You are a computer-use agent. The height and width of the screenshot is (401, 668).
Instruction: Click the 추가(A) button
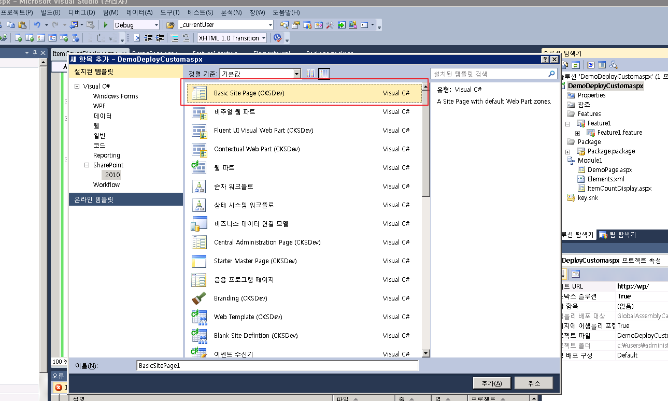[x=492, y=383]
